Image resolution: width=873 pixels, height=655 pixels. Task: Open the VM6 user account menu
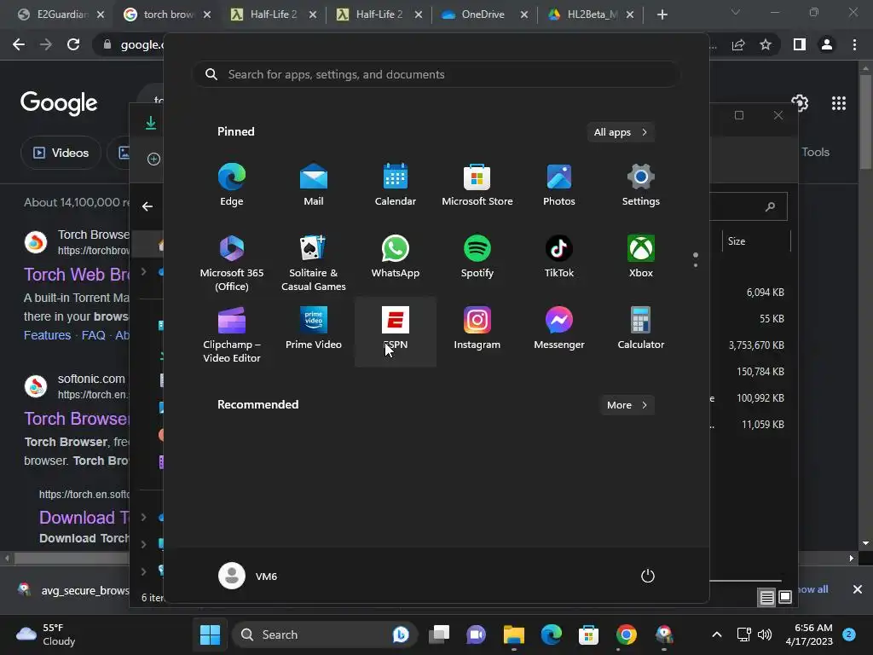pos(248,576)
